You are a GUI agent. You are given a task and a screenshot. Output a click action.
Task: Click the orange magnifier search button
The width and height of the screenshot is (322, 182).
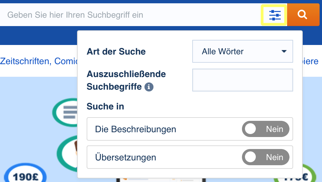coord(302,15)
